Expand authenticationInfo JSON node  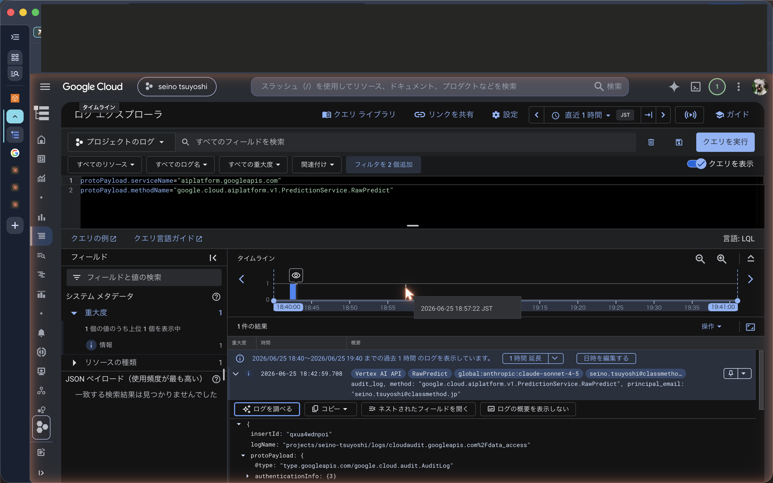[x=247, y=476]
